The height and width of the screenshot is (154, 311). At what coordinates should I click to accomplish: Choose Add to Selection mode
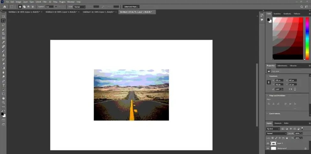[24, 7]
